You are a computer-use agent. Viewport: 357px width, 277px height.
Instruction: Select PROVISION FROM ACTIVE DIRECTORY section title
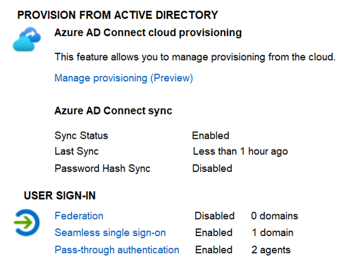tap(118, 15)
